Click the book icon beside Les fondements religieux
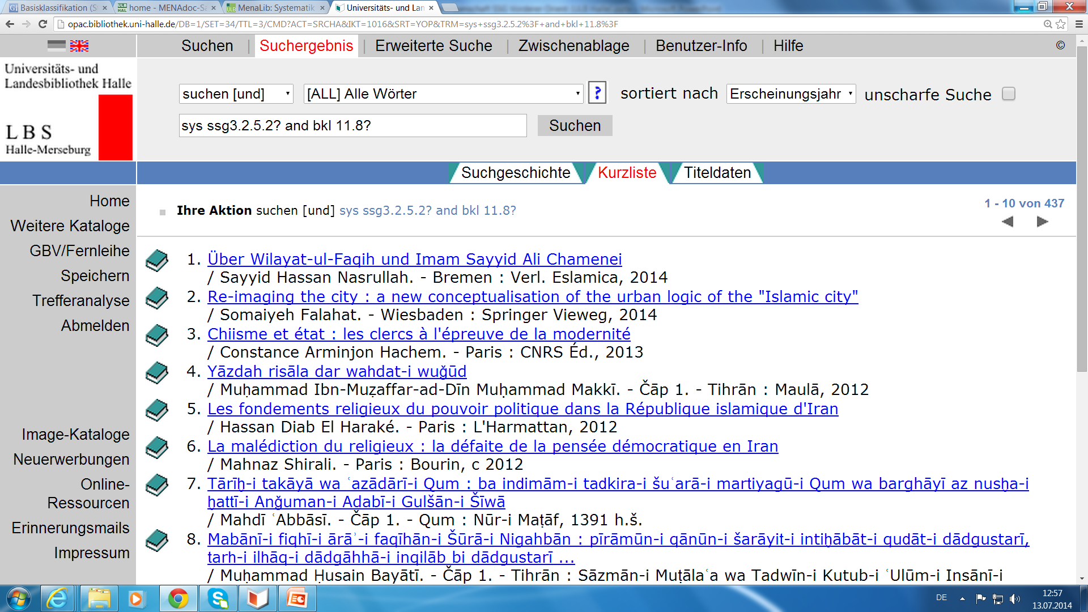The height and width of the screenshot is (612, 1088). click(x=157, y=410)
